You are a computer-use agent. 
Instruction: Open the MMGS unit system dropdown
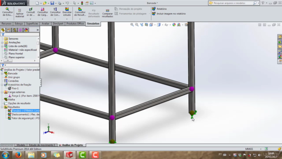point(260,149)
